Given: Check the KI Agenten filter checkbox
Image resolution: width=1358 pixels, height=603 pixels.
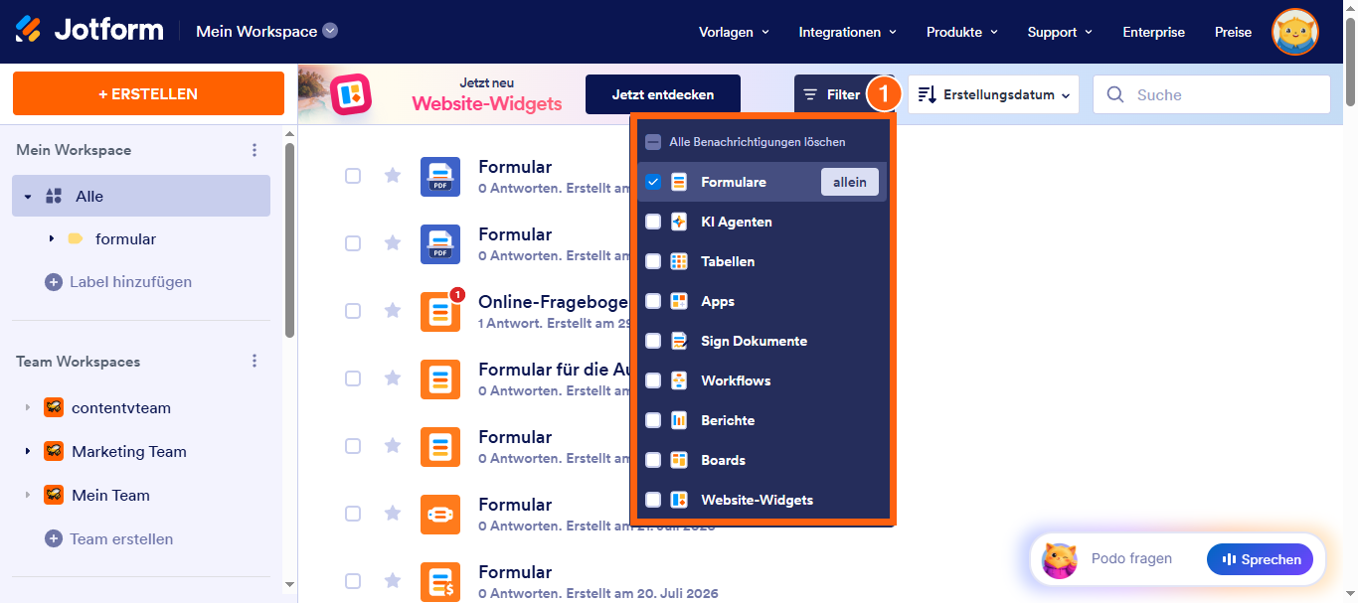Looking at the screenshot, I should point(653,222).
